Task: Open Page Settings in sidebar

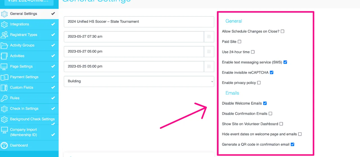Action: tap(29, 66)
